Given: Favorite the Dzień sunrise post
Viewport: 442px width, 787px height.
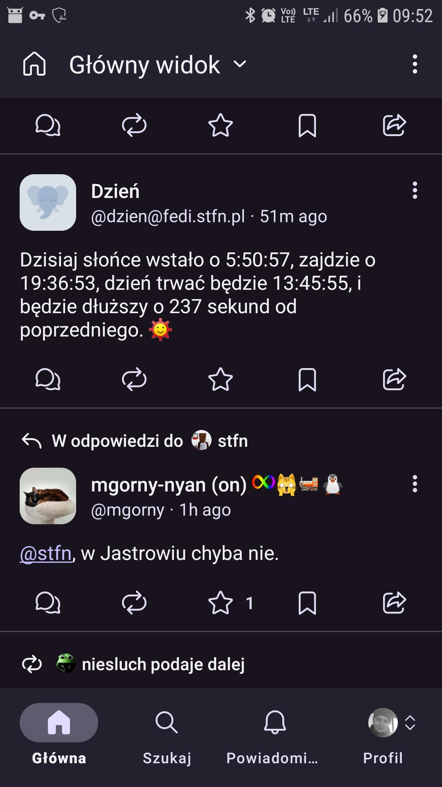Looking at the screenshot, I should click(x=221, y=379).
